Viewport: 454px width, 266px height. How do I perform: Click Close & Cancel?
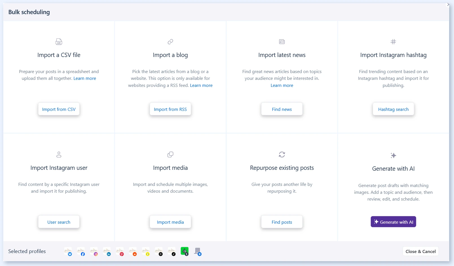[x=420, y=251]
